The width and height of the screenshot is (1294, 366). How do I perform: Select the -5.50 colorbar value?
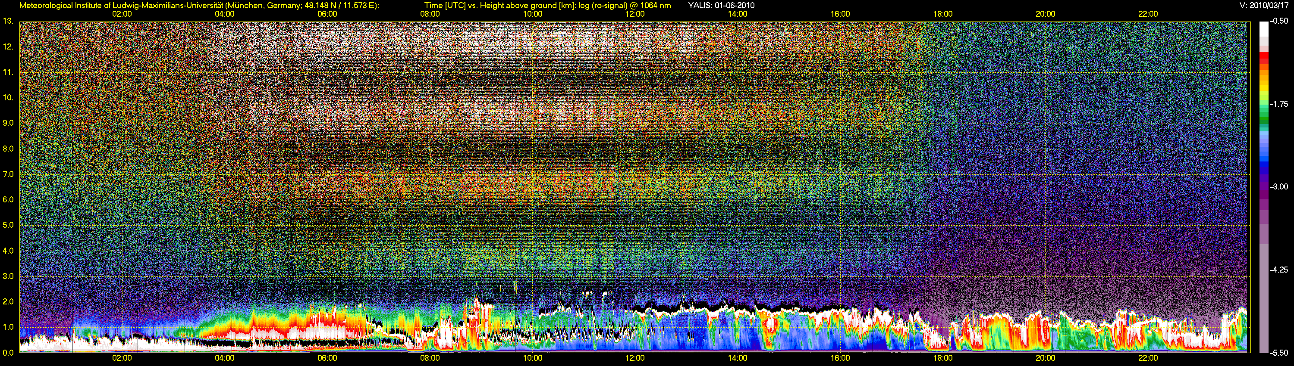[1279, 353]
